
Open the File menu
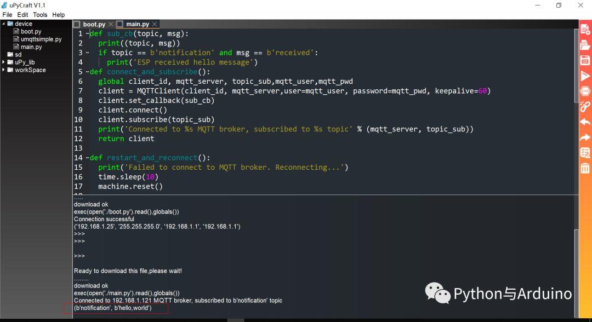(x=7, y=15)
